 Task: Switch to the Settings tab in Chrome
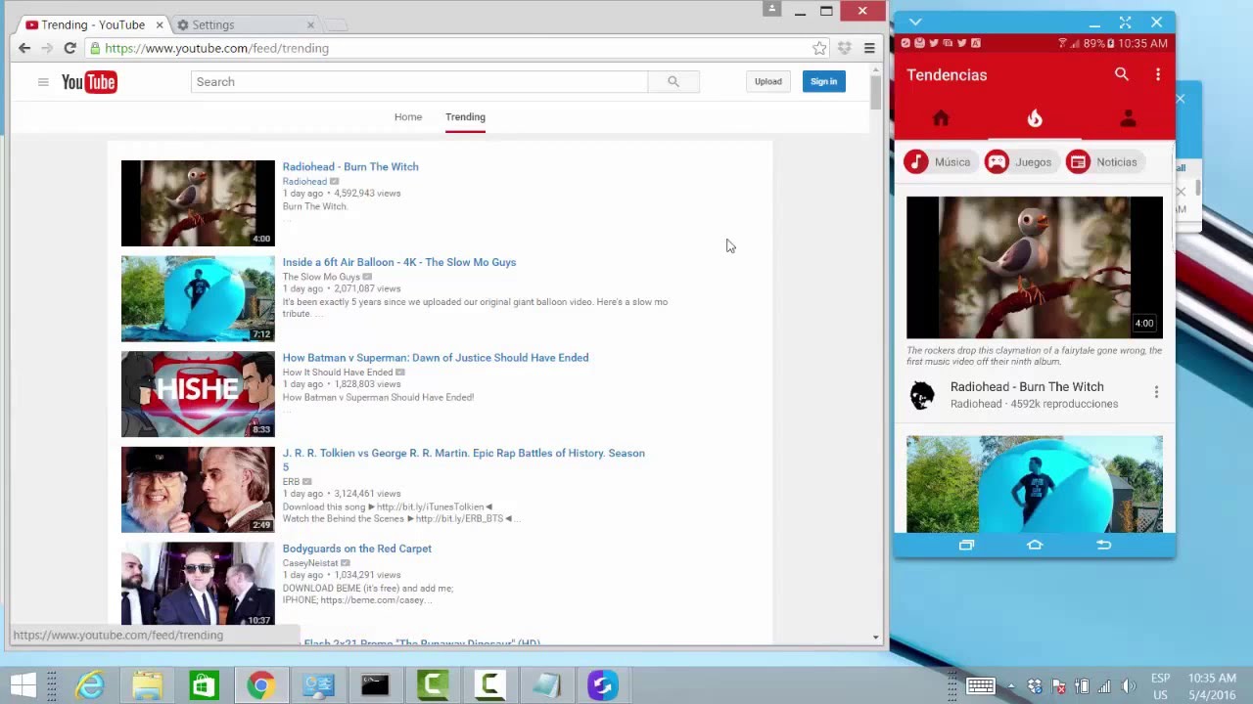[x=245, y=24]
